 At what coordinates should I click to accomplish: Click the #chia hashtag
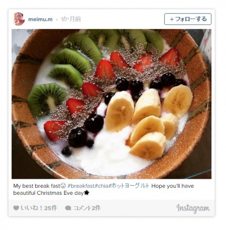coord(101,186)
